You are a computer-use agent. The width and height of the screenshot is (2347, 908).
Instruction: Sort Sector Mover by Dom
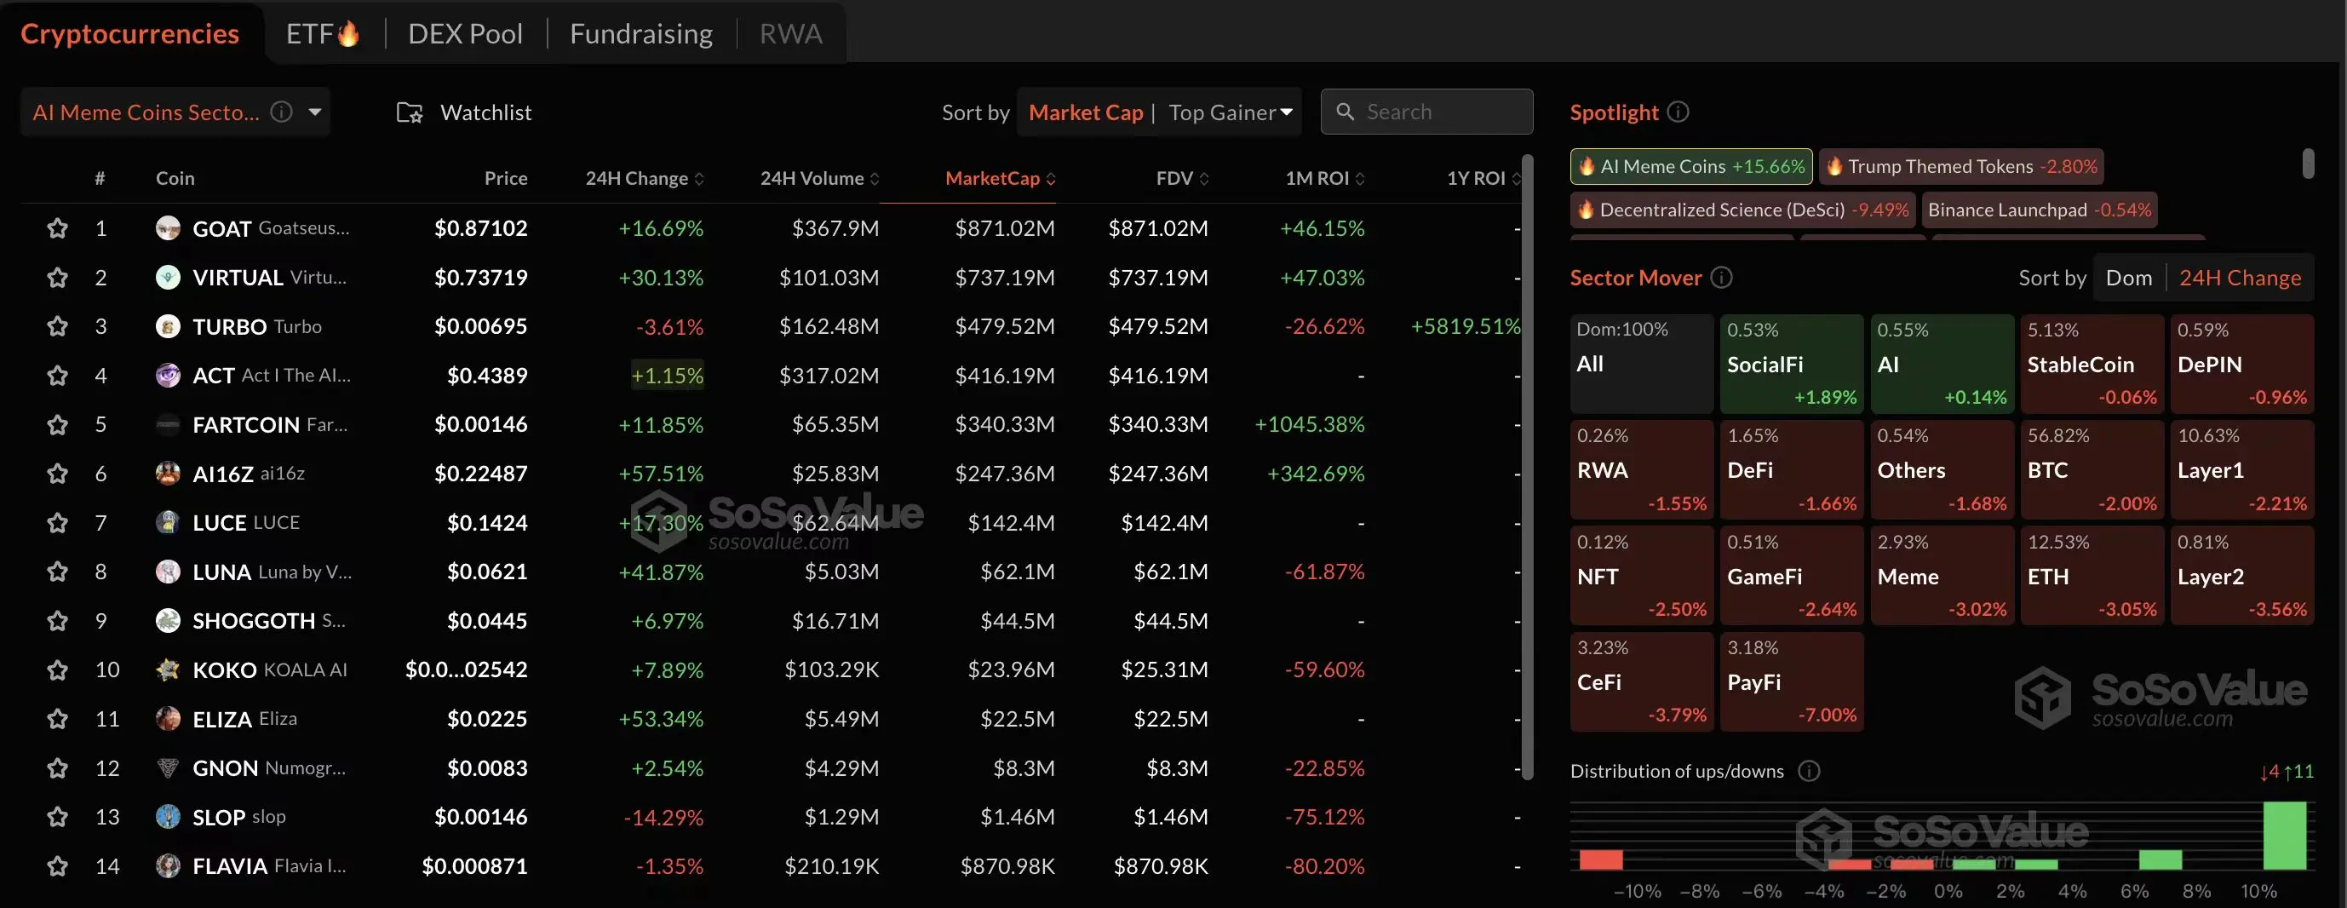(x=2128, y=278)
